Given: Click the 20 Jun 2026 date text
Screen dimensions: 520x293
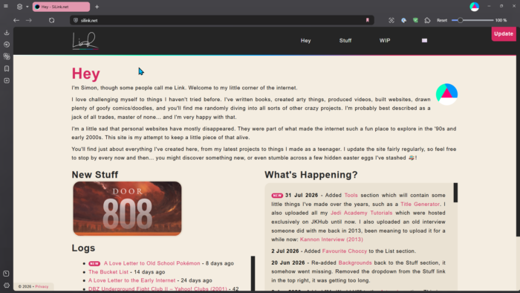Looking at the screenshot, I should tap(288, 263).
